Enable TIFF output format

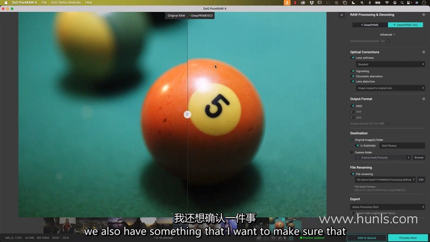point(353,112)
